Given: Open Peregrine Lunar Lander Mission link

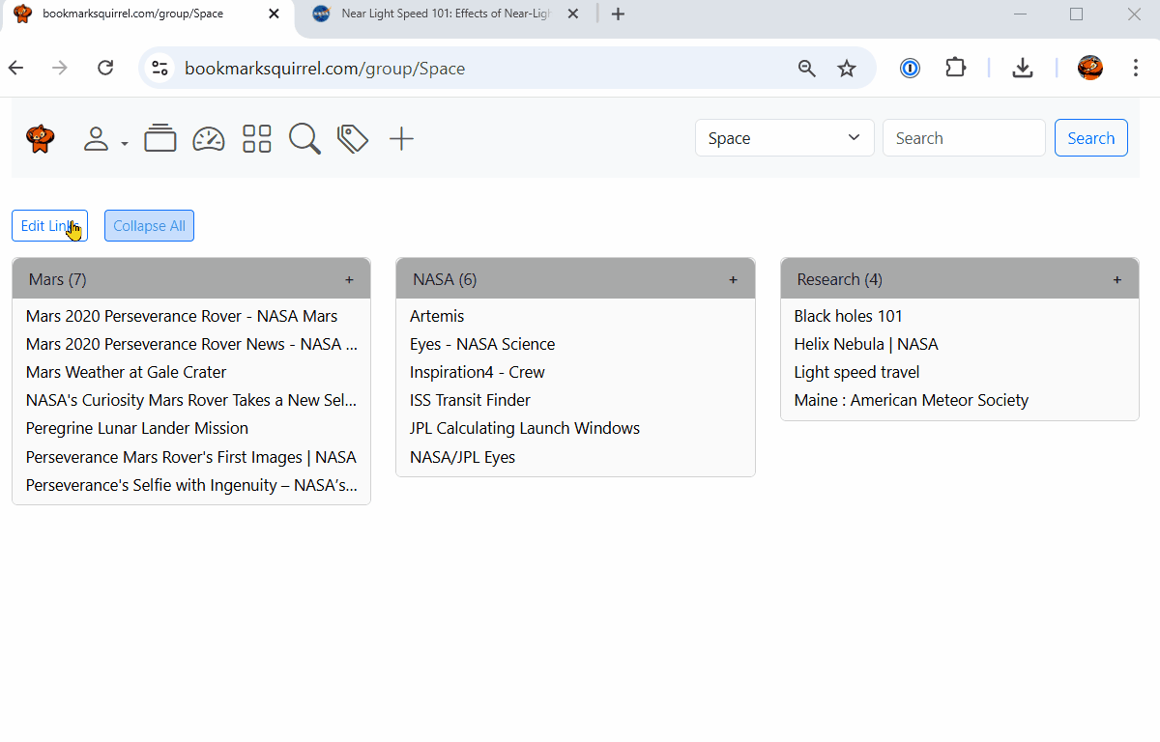Looking at the screenshot, I should 137,428.
